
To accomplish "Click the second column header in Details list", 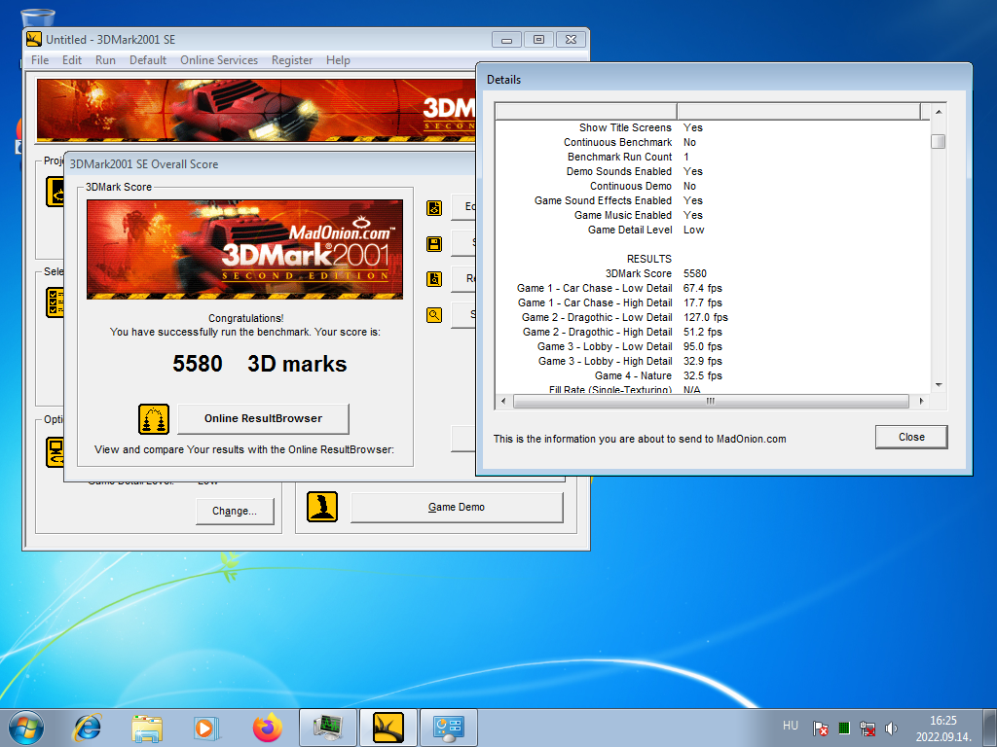I will pos(799,111).
